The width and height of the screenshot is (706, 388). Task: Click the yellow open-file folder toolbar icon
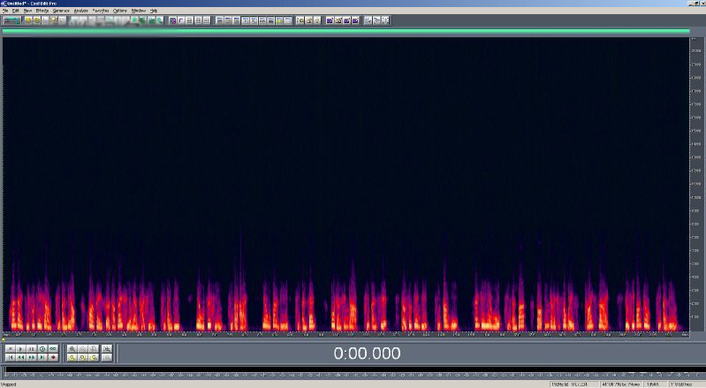28,19
